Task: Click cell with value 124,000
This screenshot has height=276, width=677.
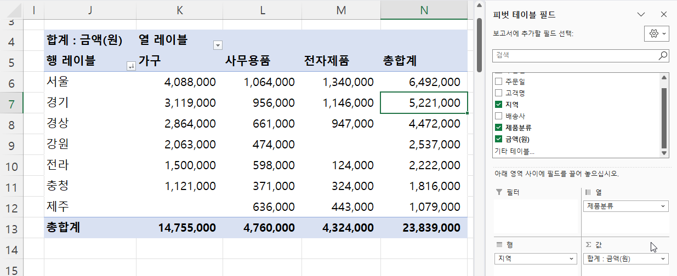Action: point(341,165)
